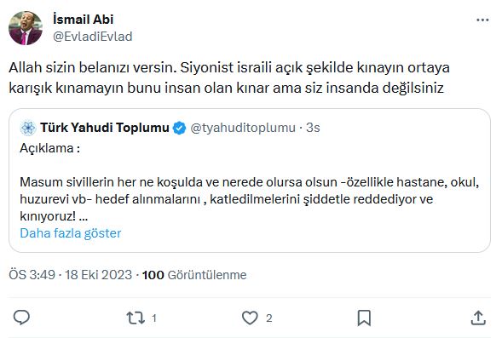Click the blue verified badge
Screen dimensions: 502x338
pos(179,128)
